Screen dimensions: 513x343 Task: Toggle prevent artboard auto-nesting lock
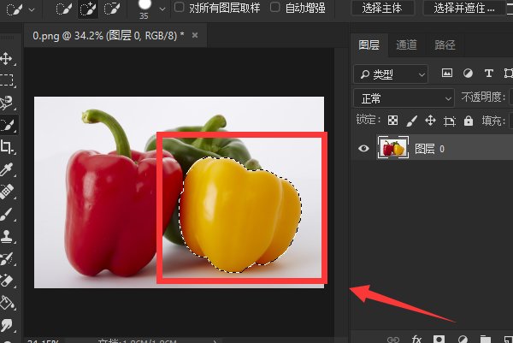coord(450,121)
